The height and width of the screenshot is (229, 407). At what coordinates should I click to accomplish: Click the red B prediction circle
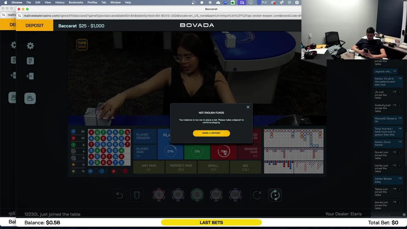tap(114, 171)
